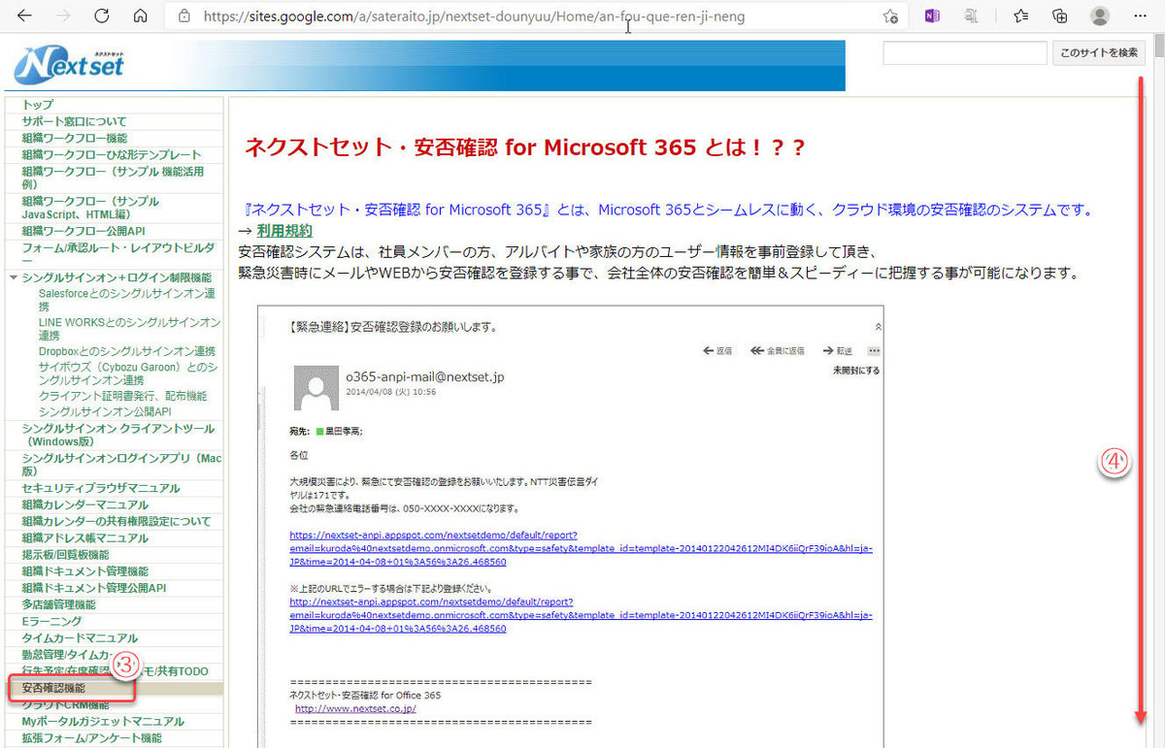View site info via the address bar lock icon
Screen dimensions: 1165x748
pyautogui.click(x=185, y=16)
